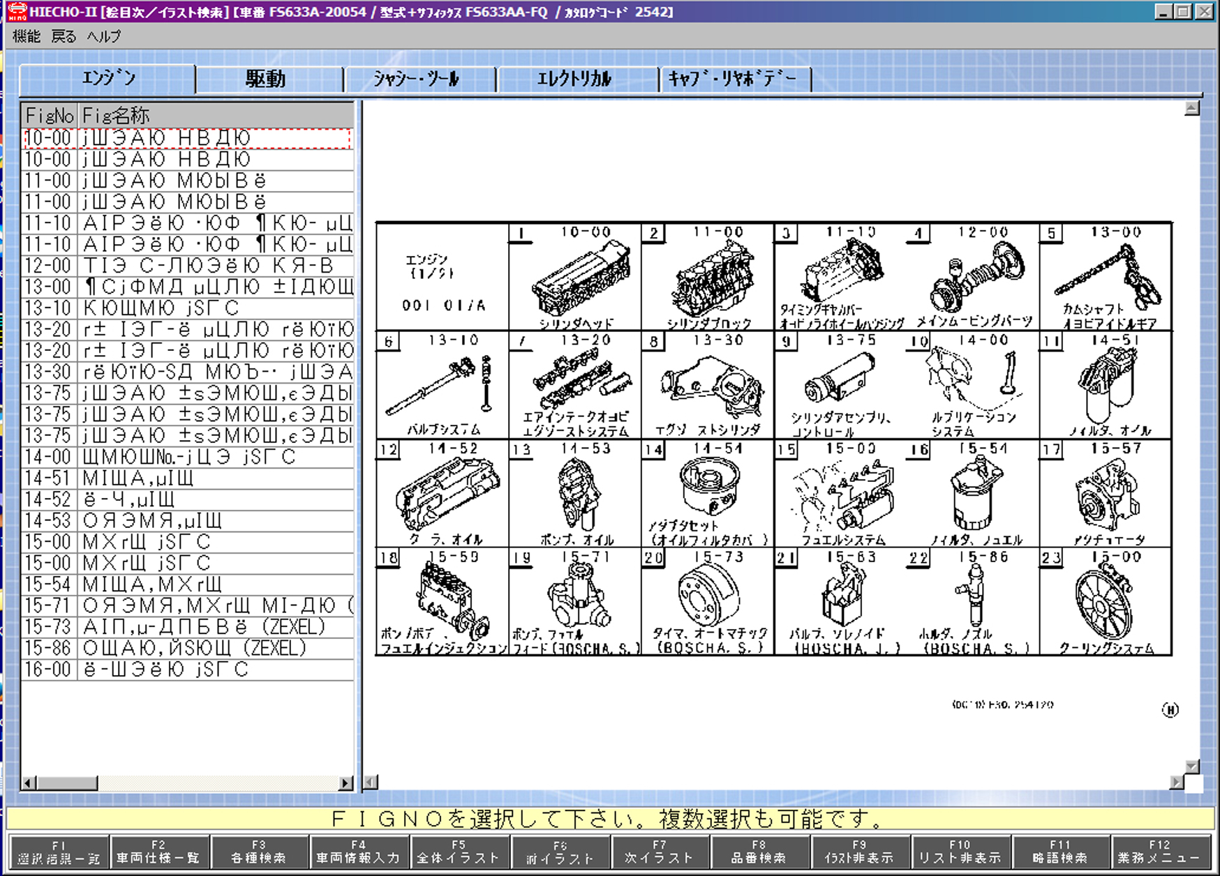Choose injection pump illustration 15-59
This screenshot has width=1220, height=876.
coord(445,600)
